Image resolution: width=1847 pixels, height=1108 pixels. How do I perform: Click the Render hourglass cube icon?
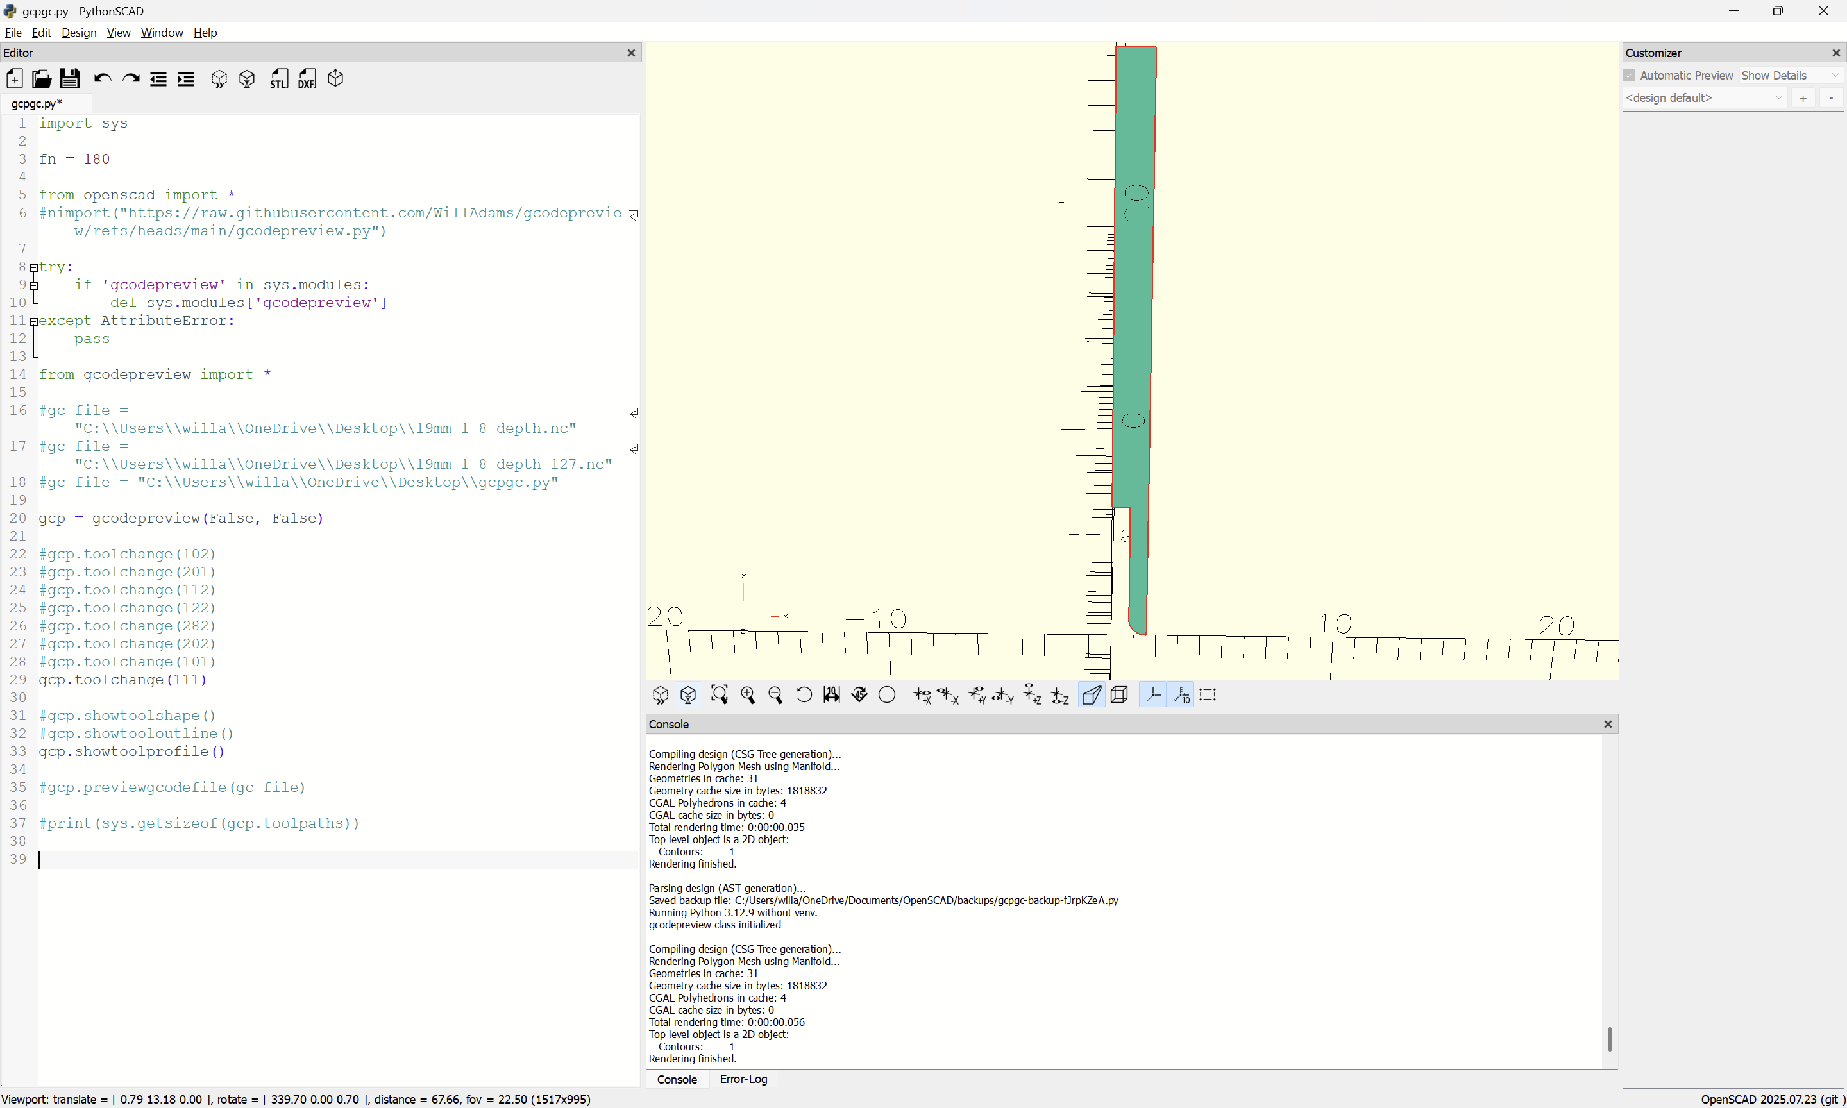687,695
